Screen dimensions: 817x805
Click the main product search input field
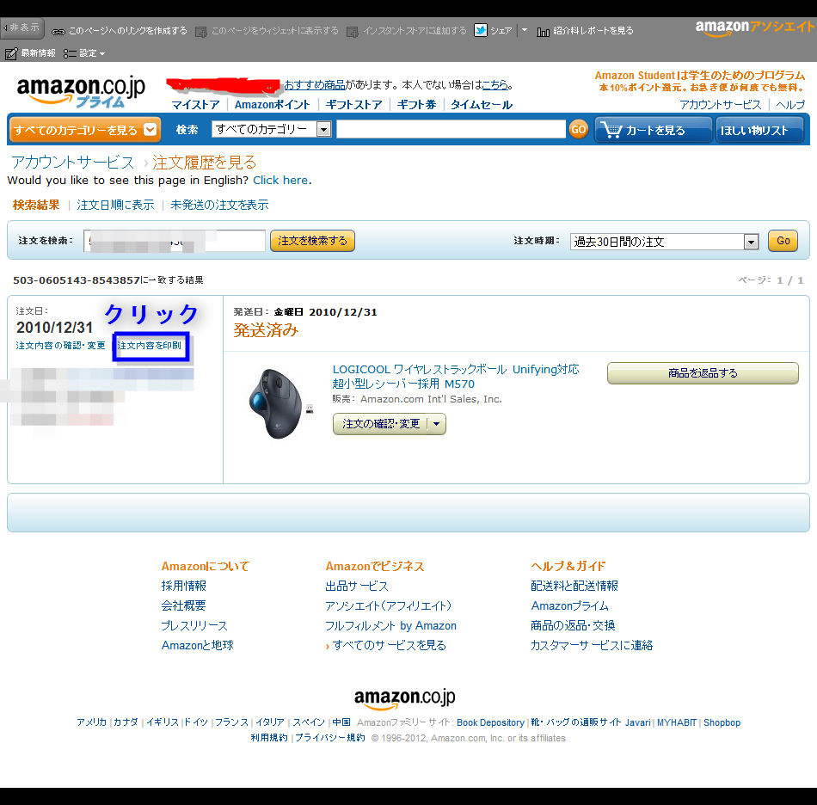[x=451, y=129]
